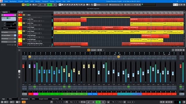Open the MixConsole setup gear icon
Image resolution: width=186 pixels, height=104 pixels.
[183, 50]
